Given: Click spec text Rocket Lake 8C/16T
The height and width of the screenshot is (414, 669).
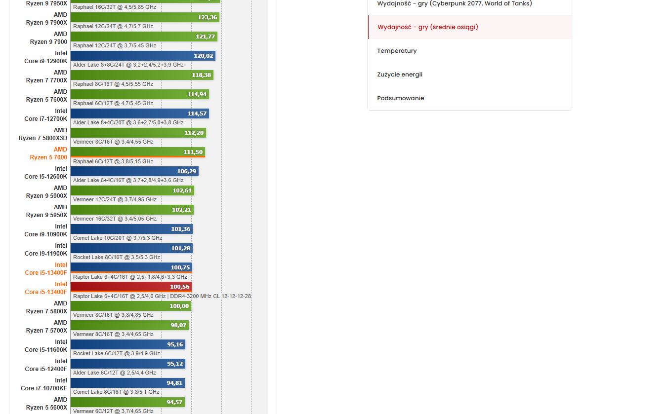Looking at the screenshot, I should pos(117,257).
